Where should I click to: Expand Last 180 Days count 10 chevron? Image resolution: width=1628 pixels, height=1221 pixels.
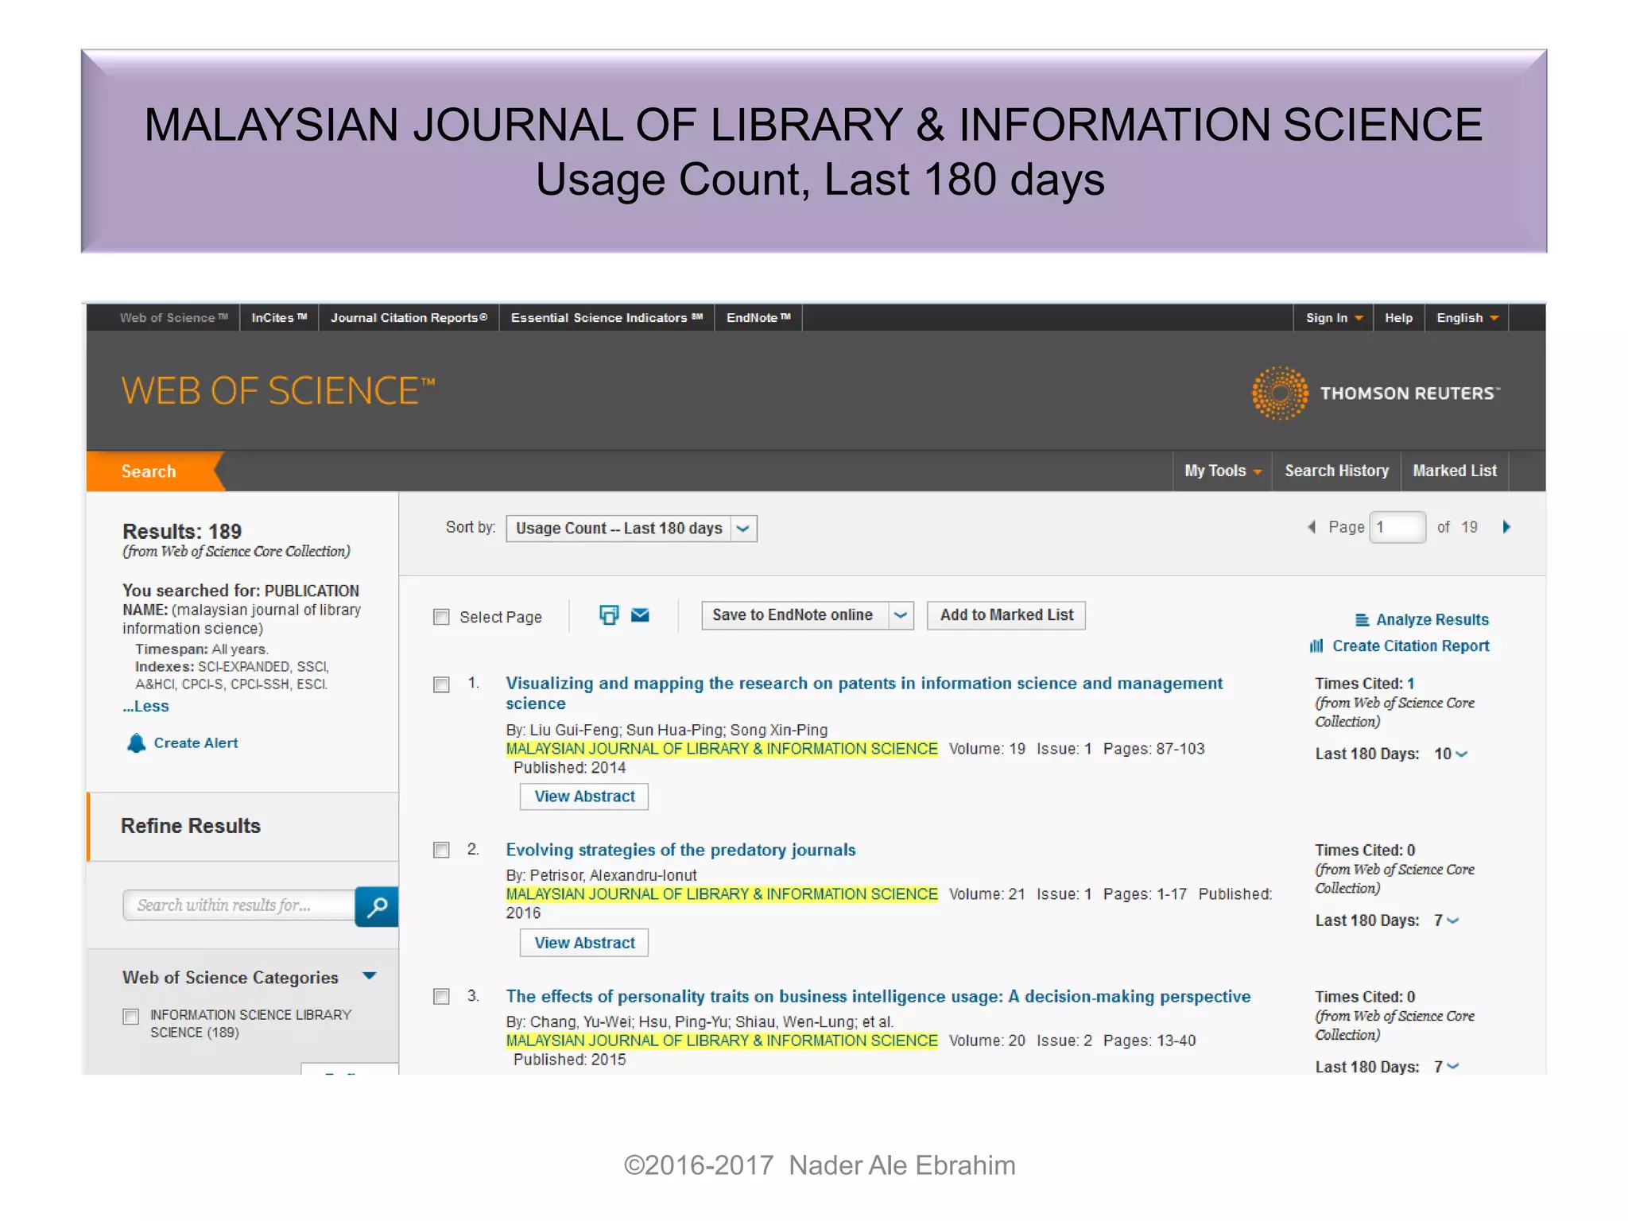coord(1461,754)
